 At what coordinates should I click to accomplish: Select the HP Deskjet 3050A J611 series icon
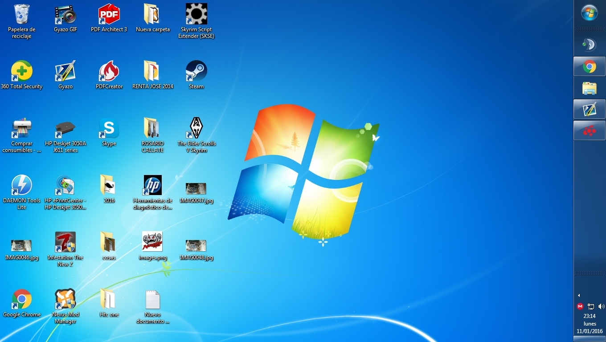[66, 135]
